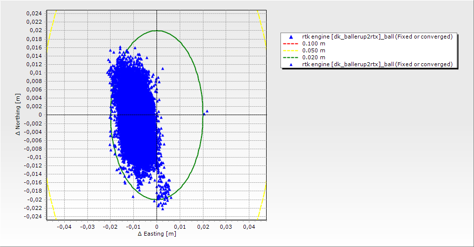Image resolution: width=474 pixels, height=247 pixels.
Task: Click the "0,016" Northing axis tick label
Action: point(34,47)
